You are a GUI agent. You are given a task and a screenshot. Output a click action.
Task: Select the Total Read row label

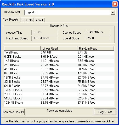(x=11, y=52)
